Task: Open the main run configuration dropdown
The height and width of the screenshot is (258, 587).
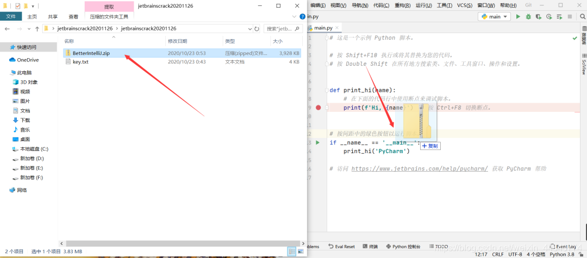Action: click(x=494, y=16)
